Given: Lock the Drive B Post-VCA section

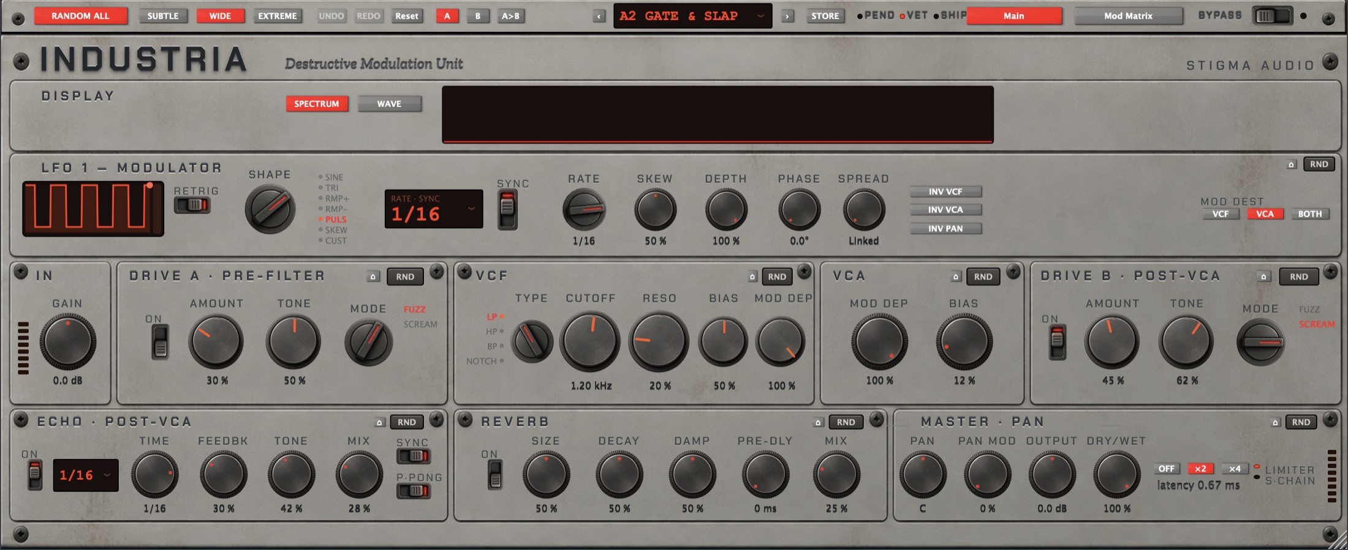Looking at the screenshot, I should pos(1263,277).
